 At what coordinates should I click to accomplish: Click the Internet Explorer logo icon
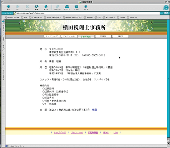point(166,7)
